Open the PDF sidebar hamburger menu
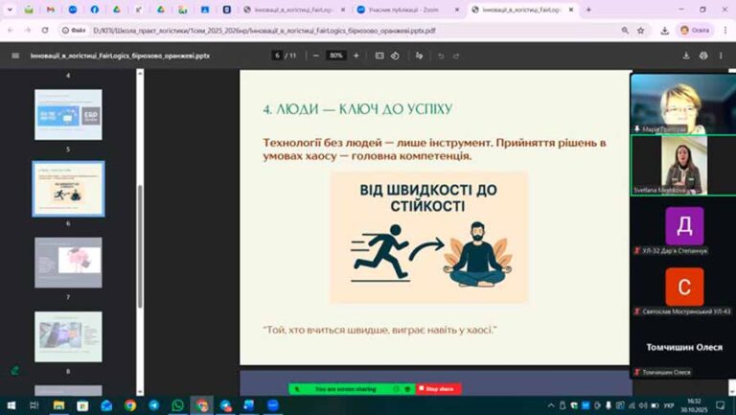736x415 pixels. tap(14, 56)
